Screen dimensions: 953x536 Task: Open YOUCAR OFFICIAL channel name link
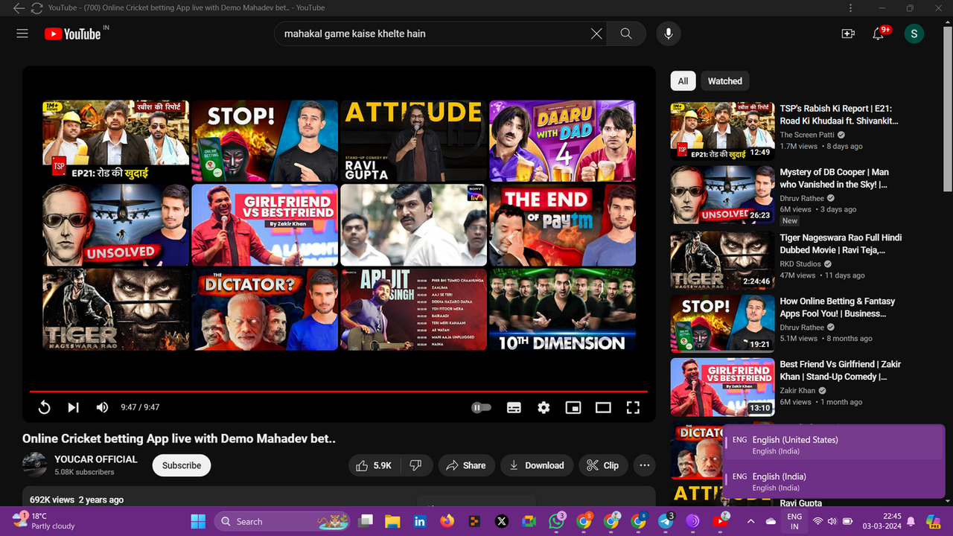click(96, 459)
